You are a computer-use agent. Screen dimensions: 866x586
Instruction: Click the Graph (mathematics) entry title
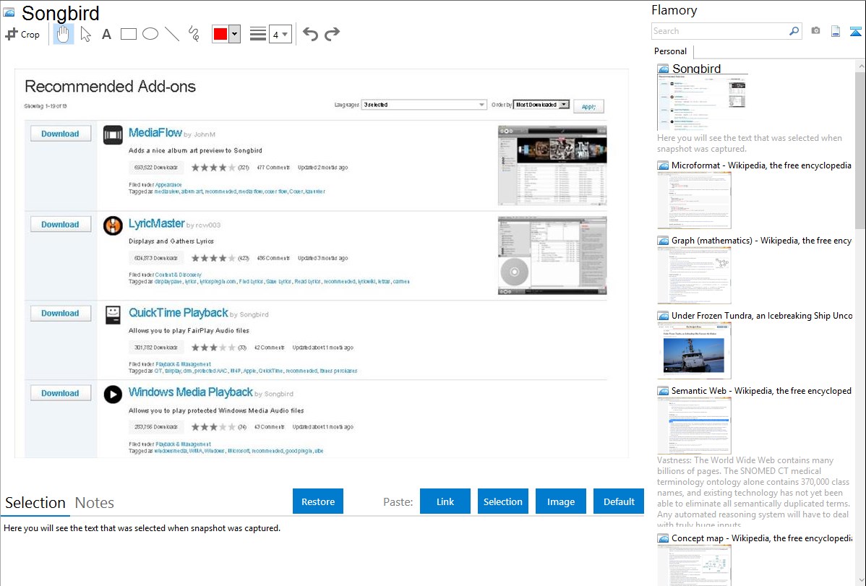coord(761,241)
